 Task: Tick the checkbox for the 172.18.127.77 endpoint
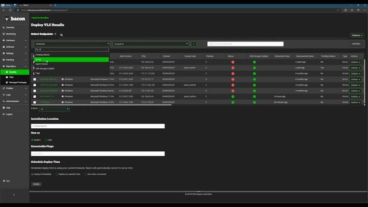[x=34, y=79]
